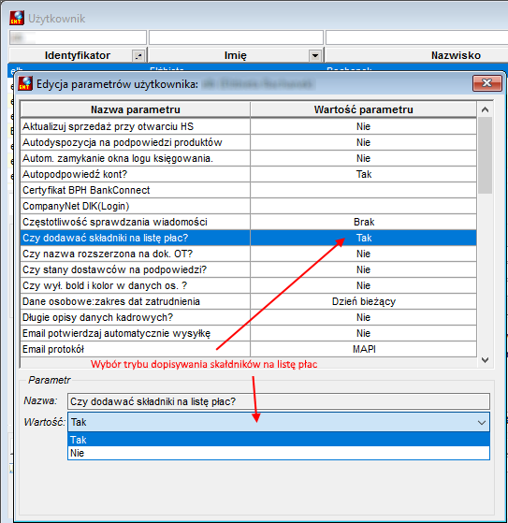This screenshot has width=508, height=523.
Task: Select row Czy nazwa rozszerzona na dok. OT?
Action: pos(248,254)
